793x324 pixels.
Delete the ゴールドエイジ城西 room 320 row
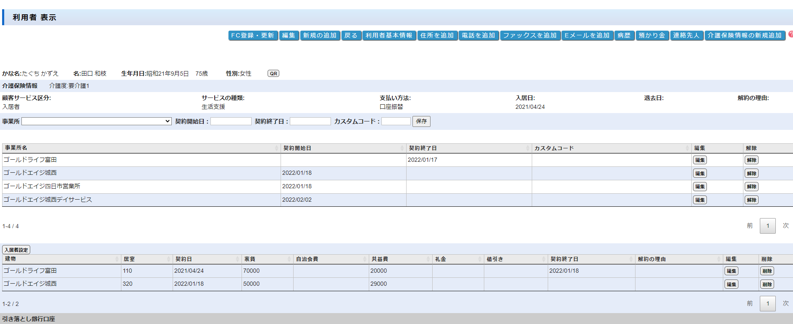[767, 284]
